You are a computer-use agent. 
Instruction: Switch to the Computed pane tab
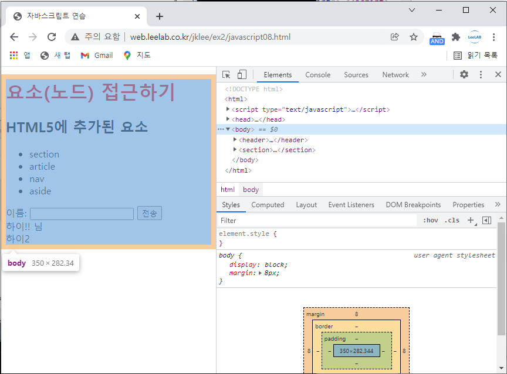pos(268,205)
